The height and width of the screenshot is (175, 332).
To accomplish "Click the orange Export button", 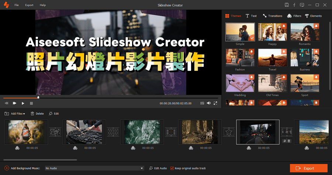I will click(x=308, y=168).
